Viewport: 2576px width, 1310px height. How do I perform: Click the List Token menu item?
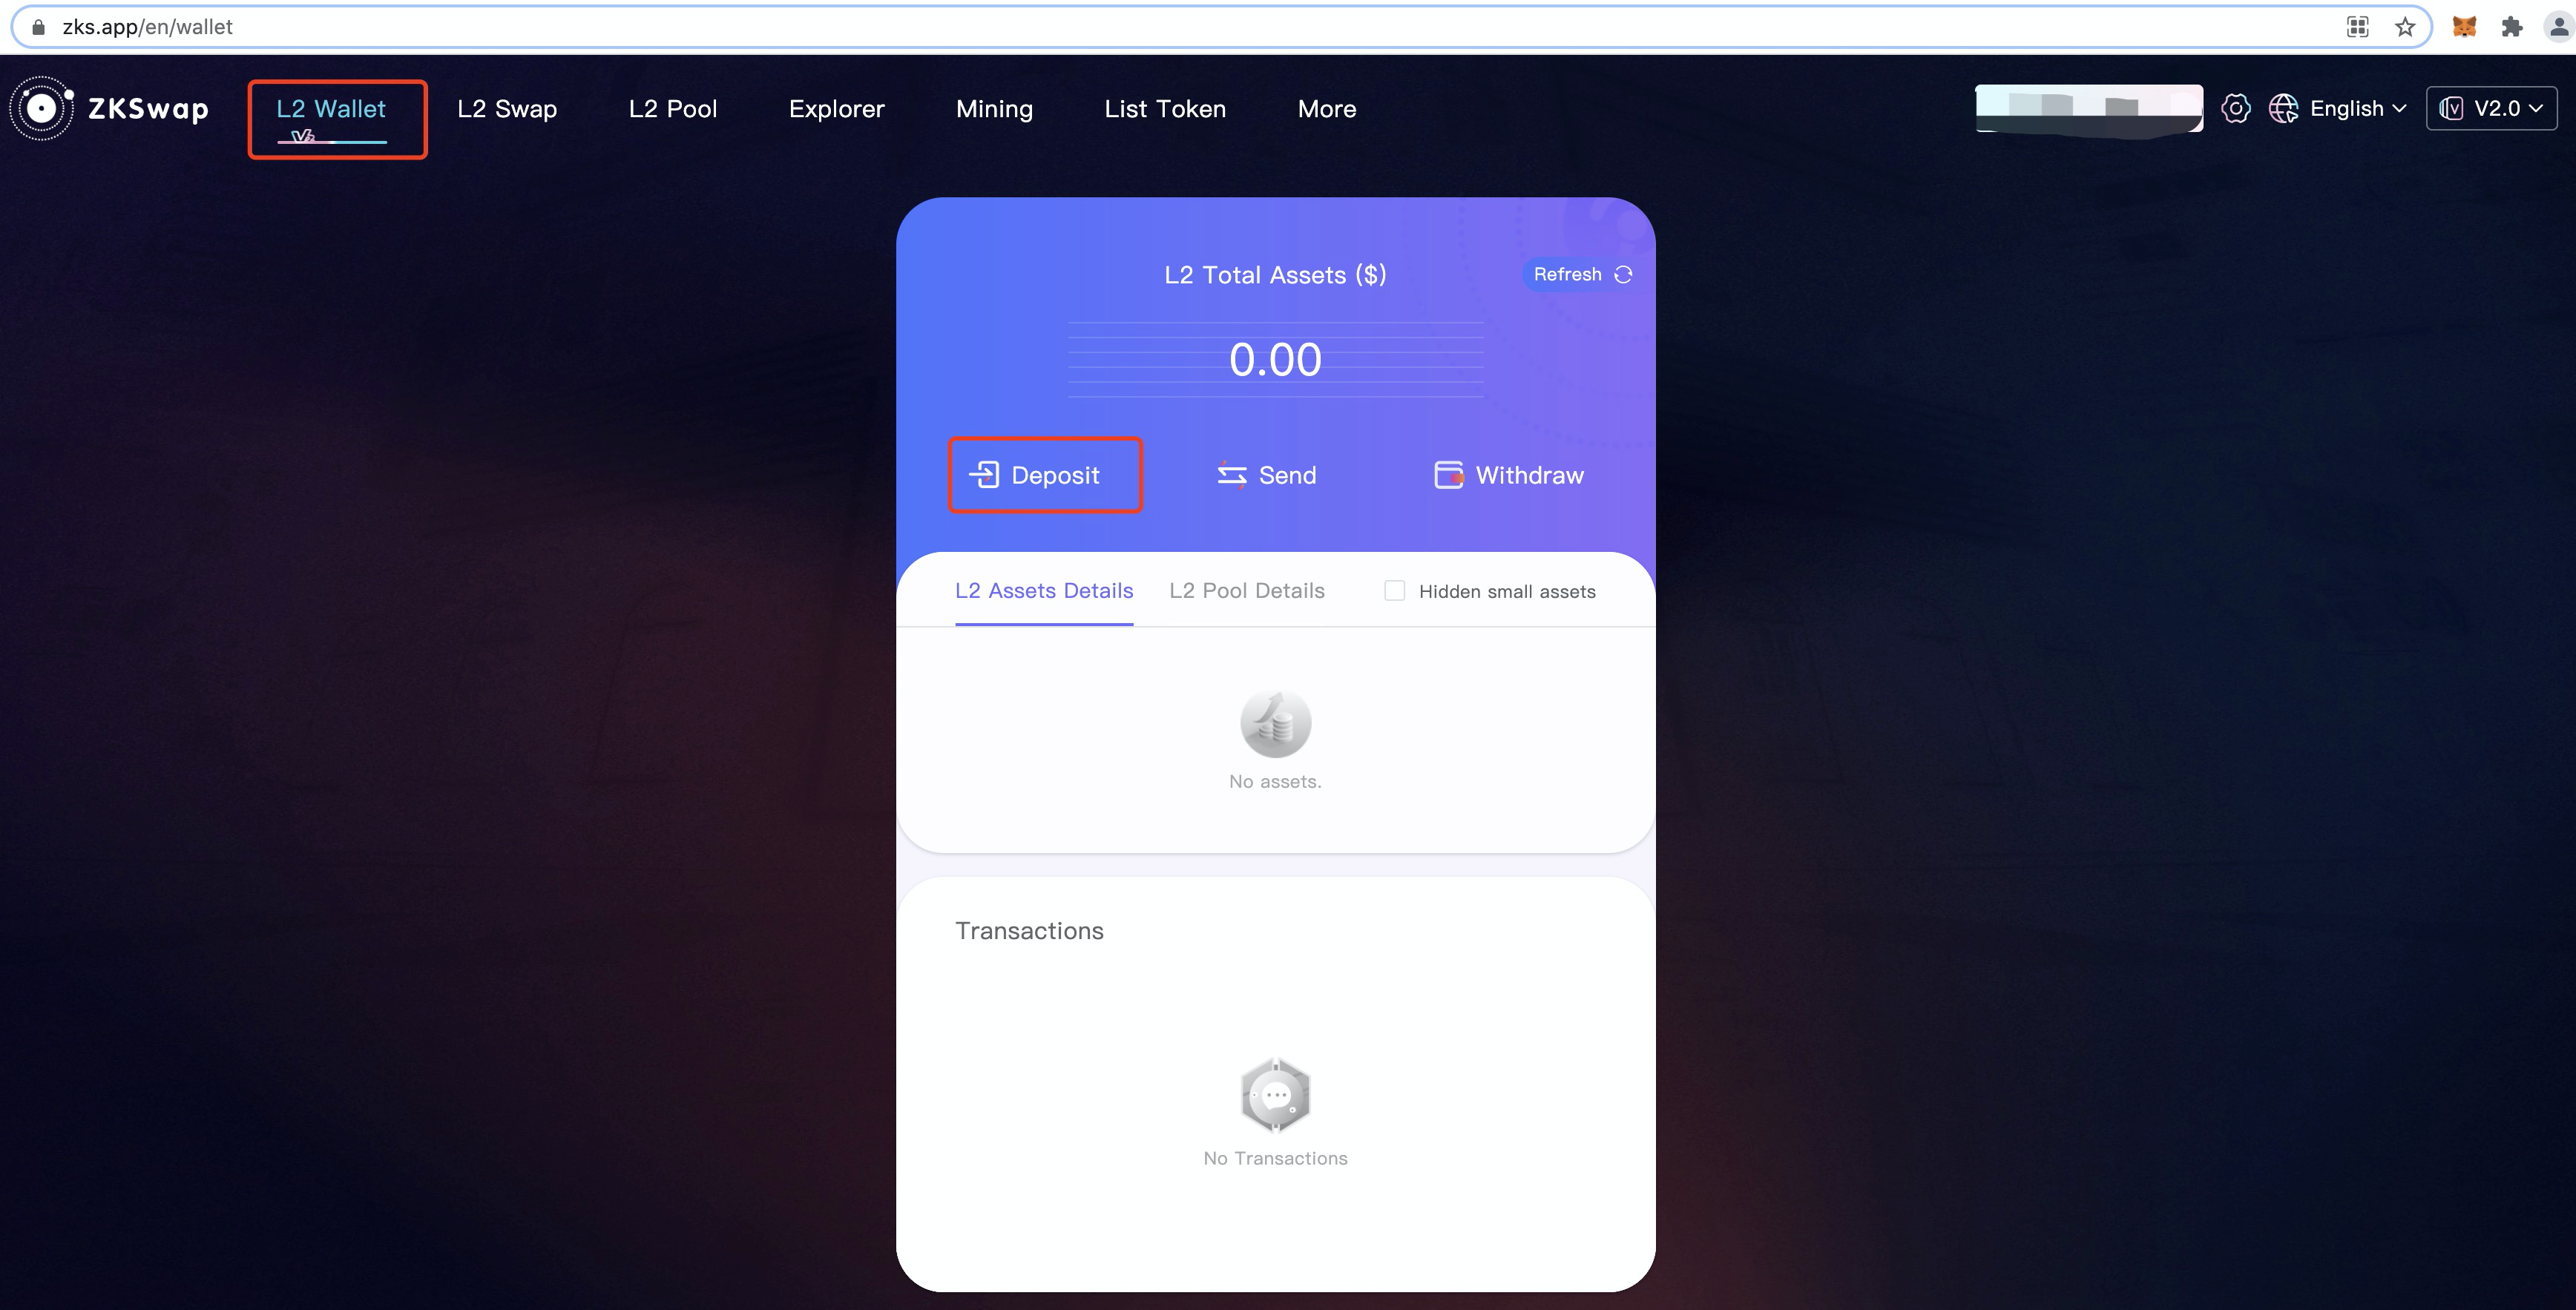pyautogui.click(x=1164, y=108)
